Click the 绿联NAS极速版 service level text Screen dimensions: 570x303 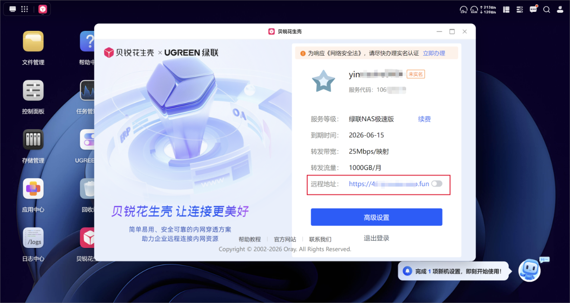[x=371, y=119]
